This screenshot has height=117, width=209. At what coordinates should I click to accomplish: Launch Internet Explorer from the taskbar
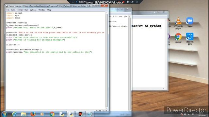coord(14,114)
